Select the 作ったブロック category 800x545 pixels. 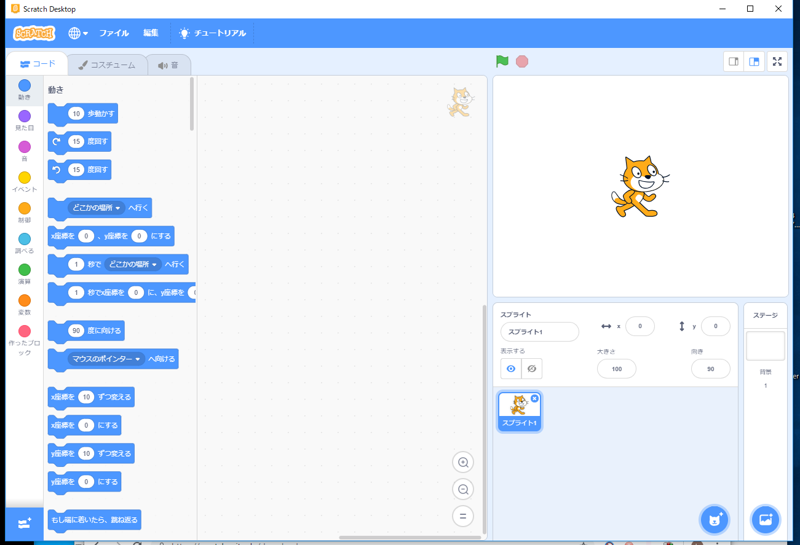(x=25, y=341)
